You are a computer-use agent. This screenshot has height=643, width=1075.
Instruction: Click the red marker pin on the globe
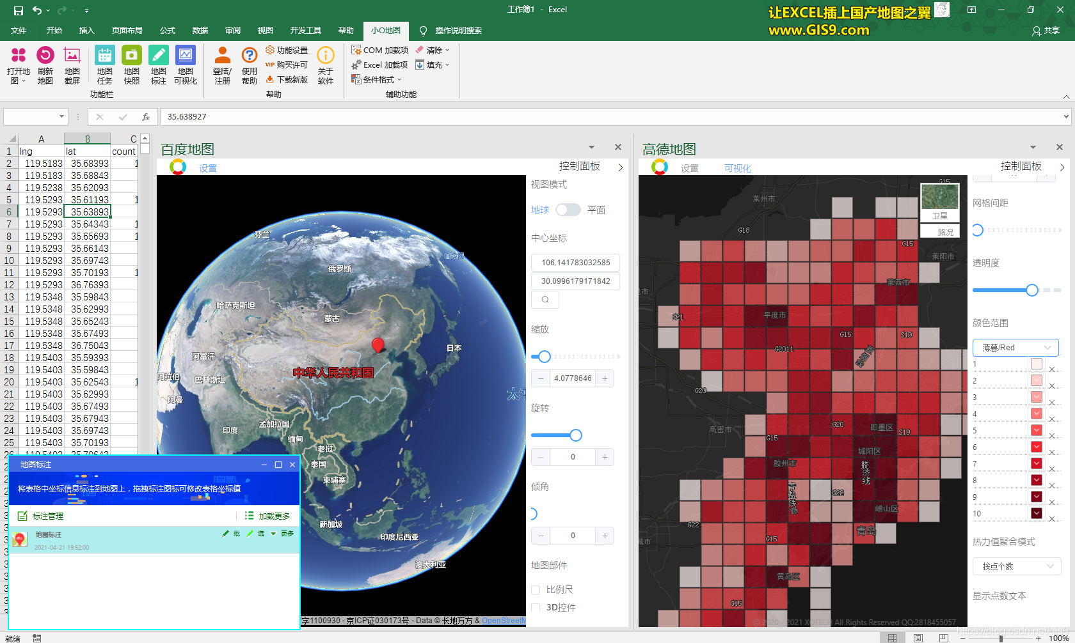(x=378, y=345)
